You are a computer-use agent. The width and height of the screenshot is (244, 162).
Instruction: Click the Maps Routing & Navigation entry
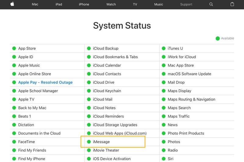tap(191, 99)
